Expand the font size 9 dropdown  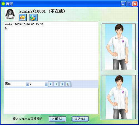pyautogui.click(x=46, y=84)
